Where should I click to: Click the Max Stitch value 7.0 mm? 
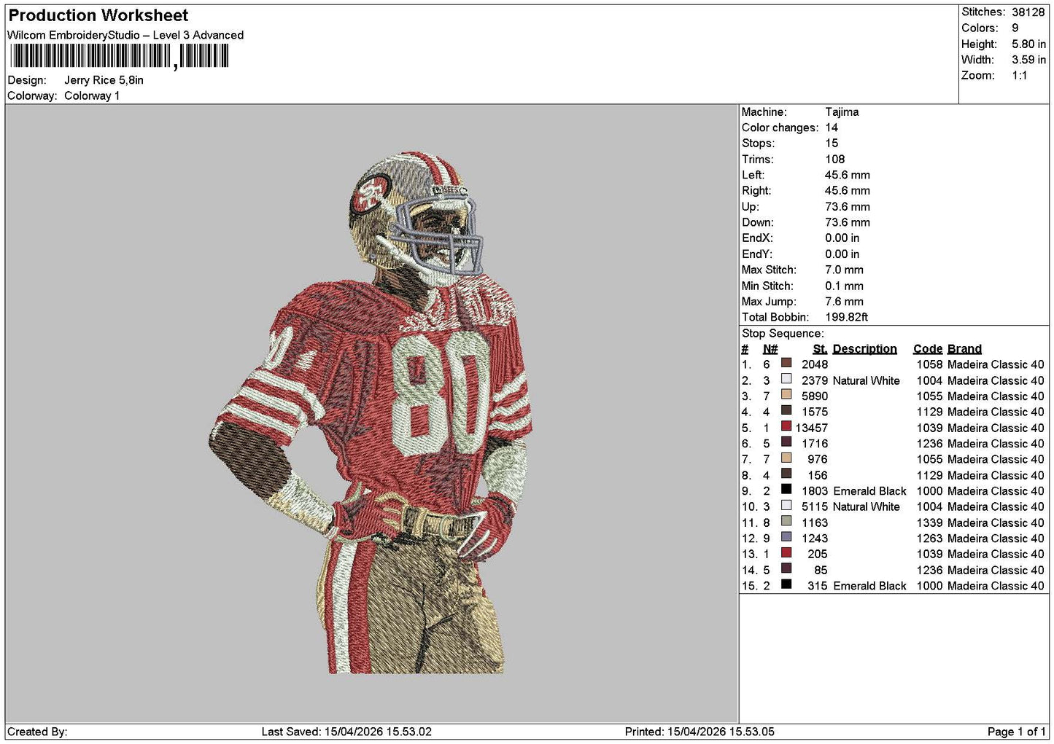point(845,270)
